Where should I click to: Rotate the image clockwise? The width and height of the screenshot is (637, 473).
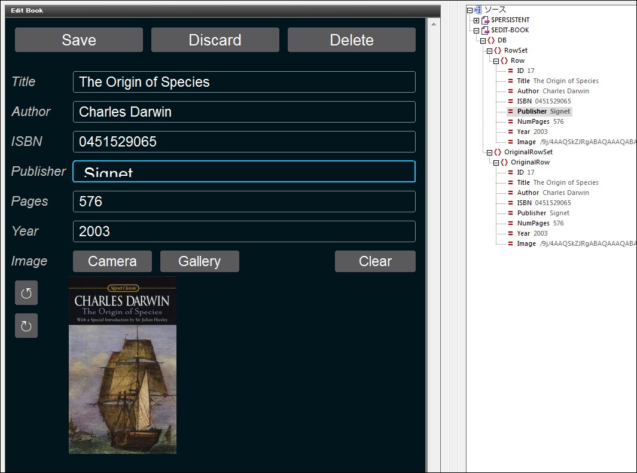[x=26, y=326]
